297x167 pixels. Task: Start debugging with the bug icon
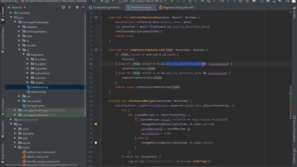tap(190, 1)
